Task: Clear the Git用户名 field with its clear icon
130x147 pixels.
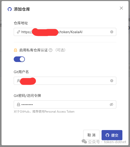Action: (x=112, y=81)
